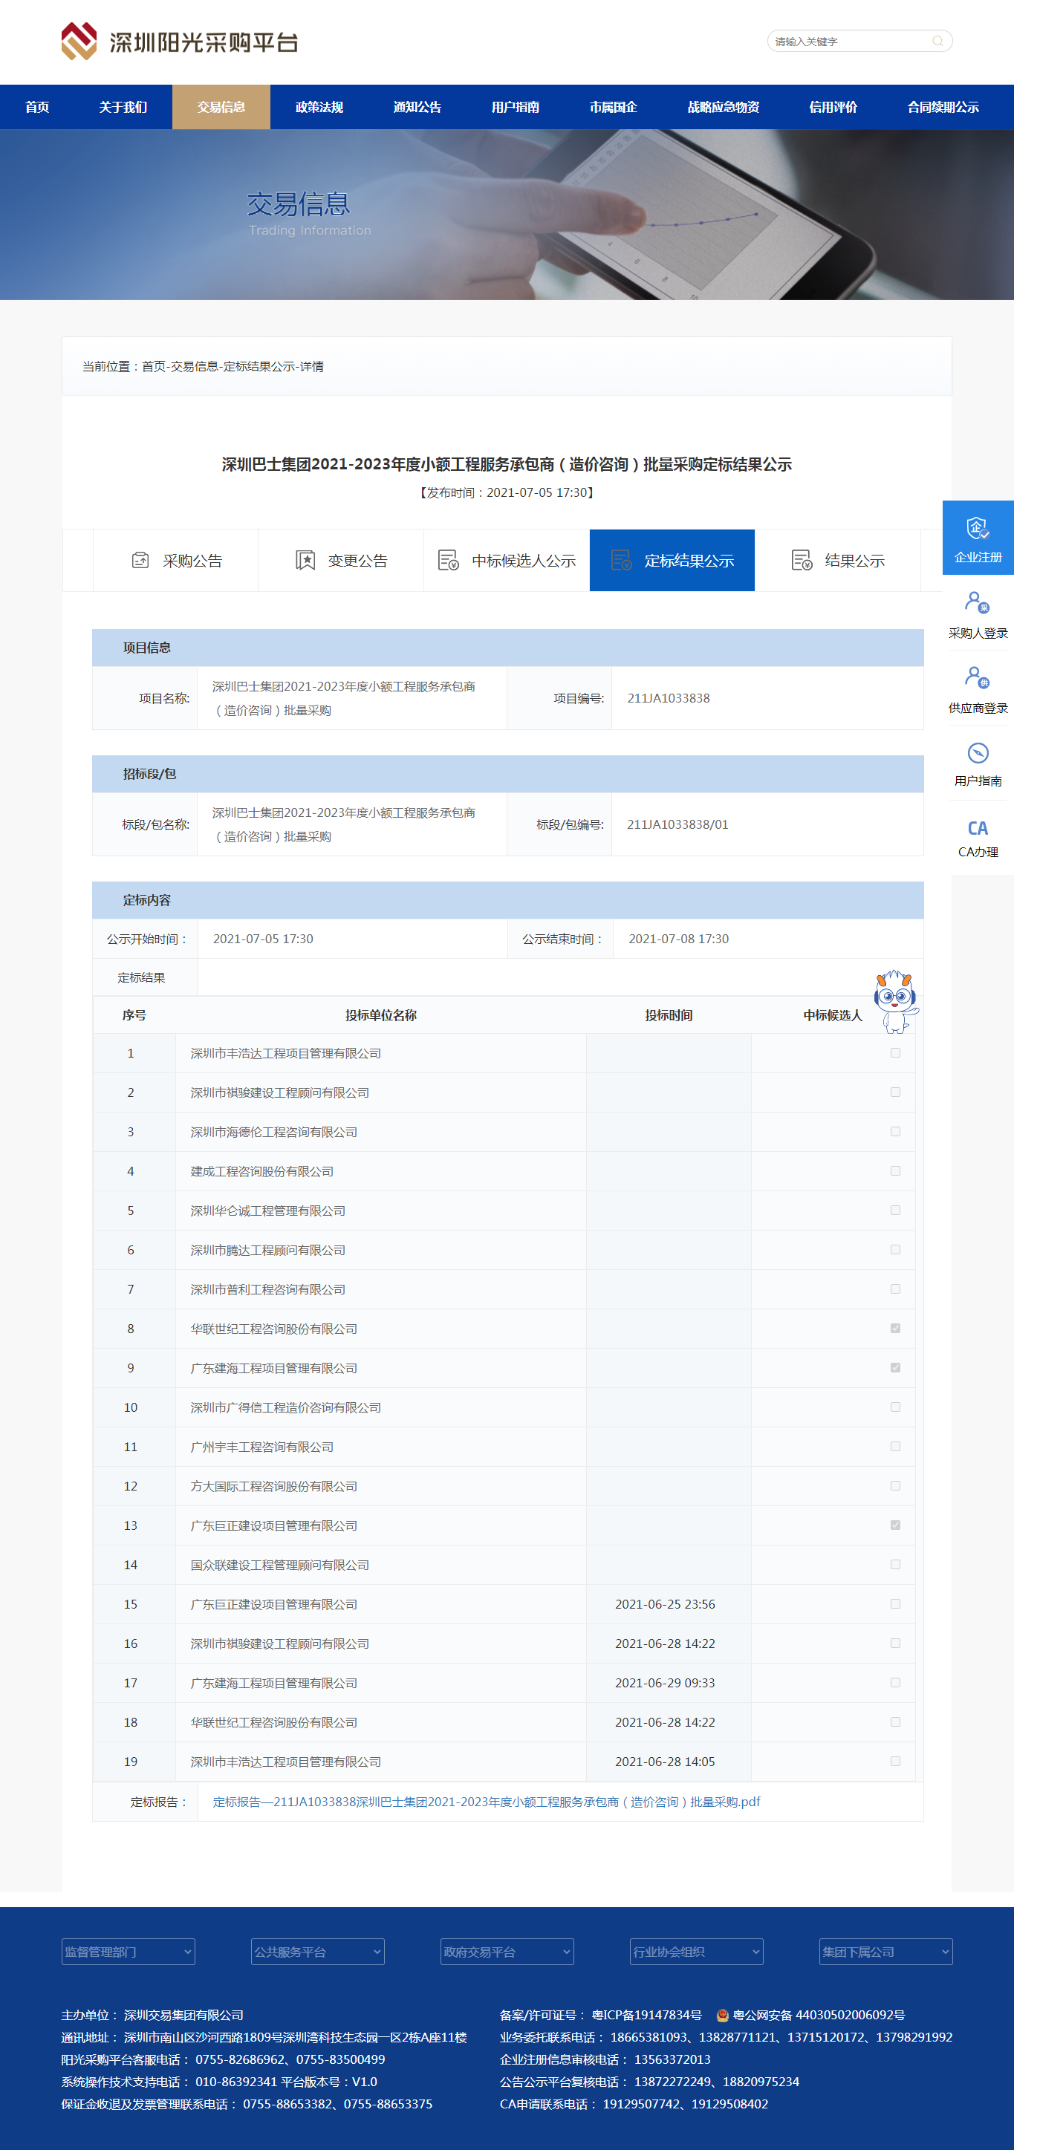
Task: Click project number 211JA1033838
Action: pyautogui.click(x=669, y=698)
